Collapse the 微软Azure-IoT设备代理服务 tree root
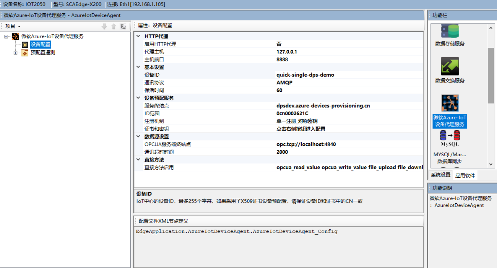 point(6,36)
